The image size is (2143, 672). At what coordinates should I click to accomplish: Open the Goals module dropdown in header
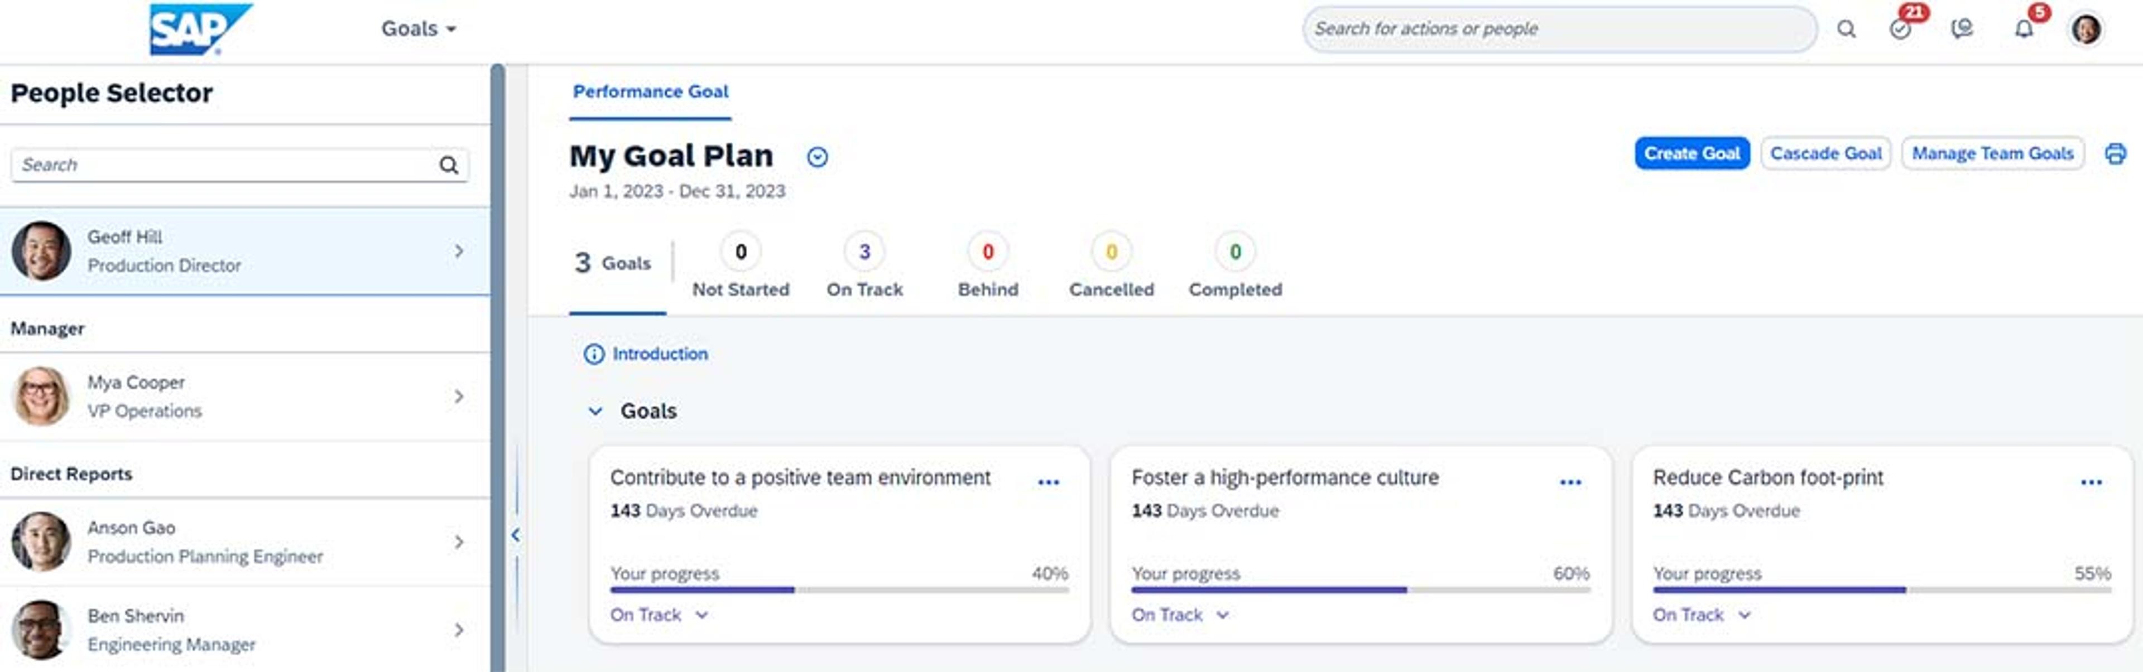pos(419,29)
